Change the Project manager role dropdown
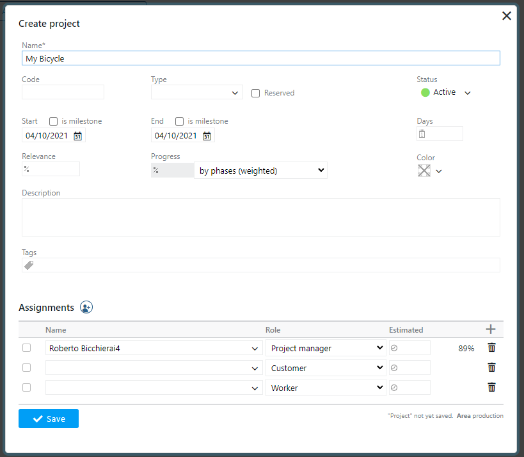Screen dimensions: 524x457 click(326, 349)
